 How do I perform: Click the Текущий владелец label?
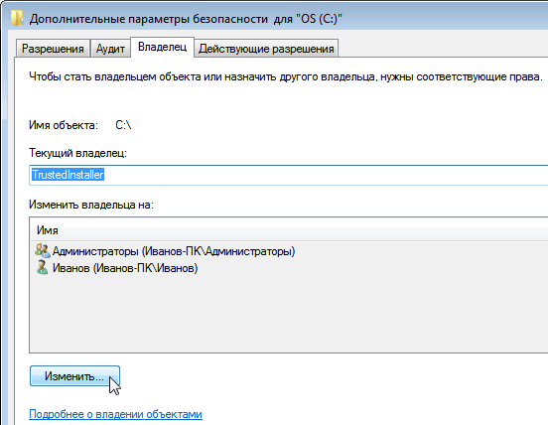pos(77,153)
